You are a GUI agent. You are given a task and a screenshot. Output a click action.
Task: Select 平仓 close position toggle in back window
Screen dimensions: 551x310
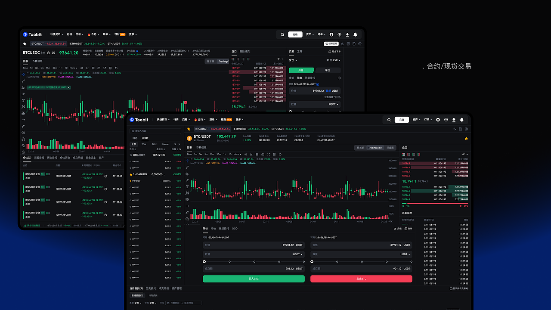pos(328,70)
